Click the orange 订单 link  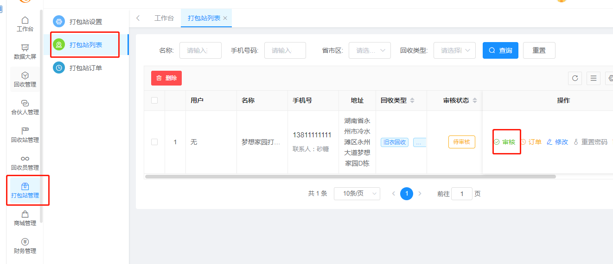531,142
